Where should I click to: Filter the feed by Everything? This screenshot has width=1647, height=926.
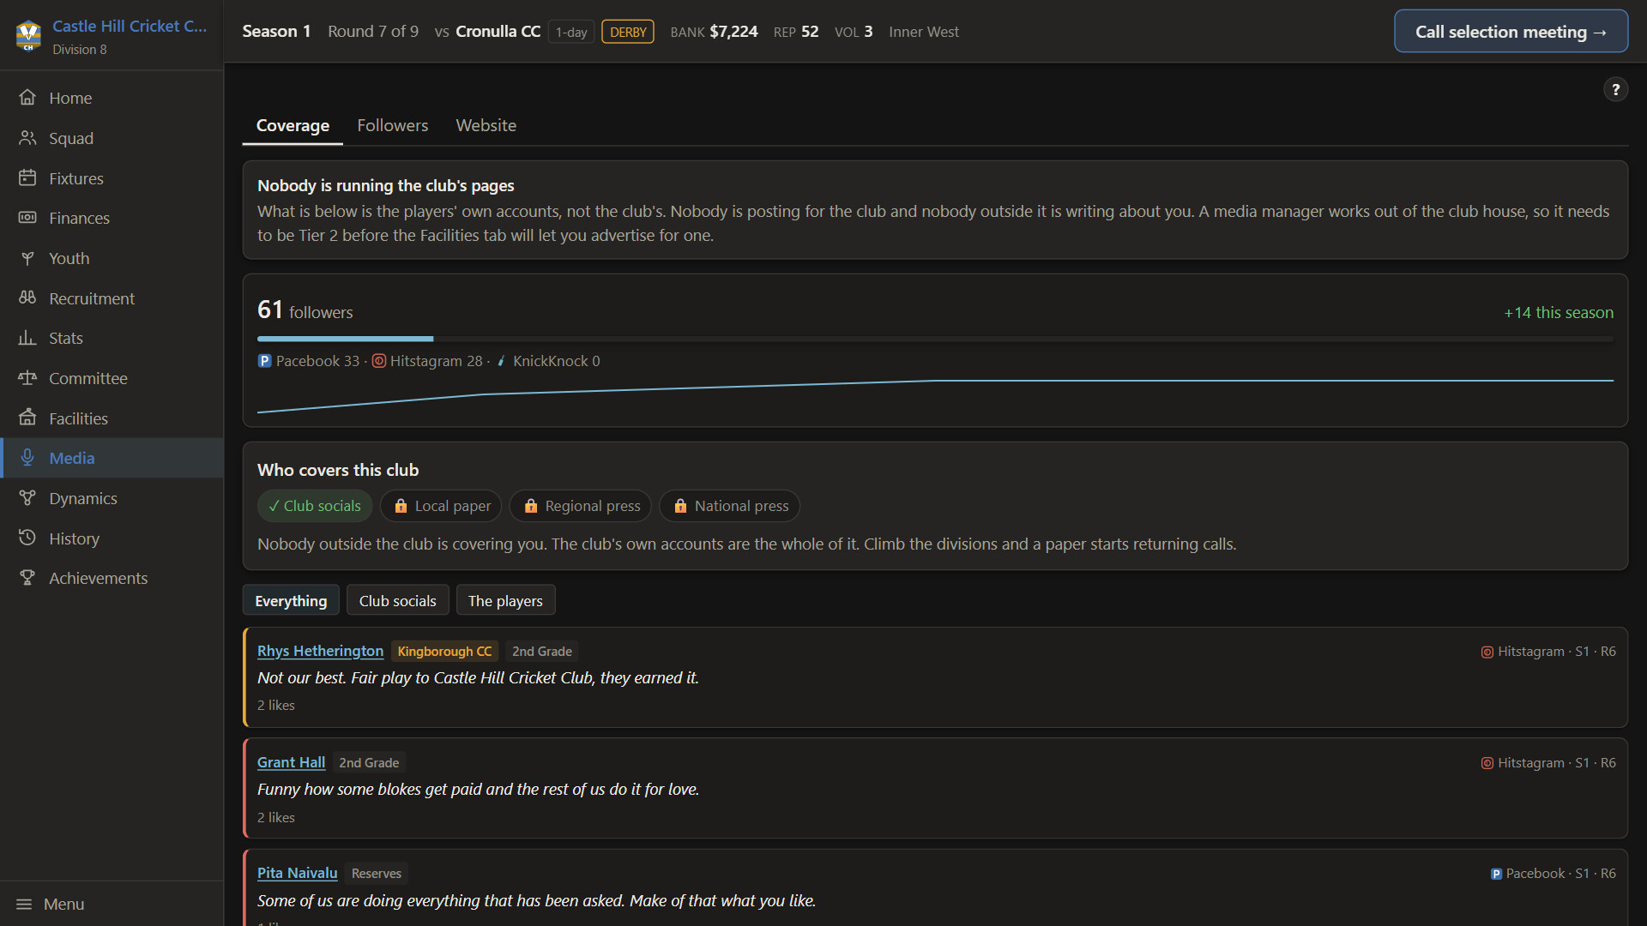[291, 600]
